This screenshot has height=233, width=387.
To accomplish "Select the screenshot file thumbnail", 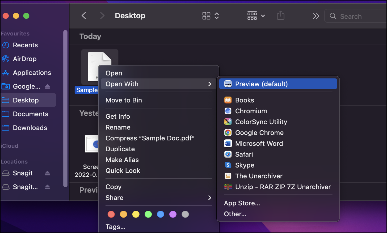I will 92,144.
